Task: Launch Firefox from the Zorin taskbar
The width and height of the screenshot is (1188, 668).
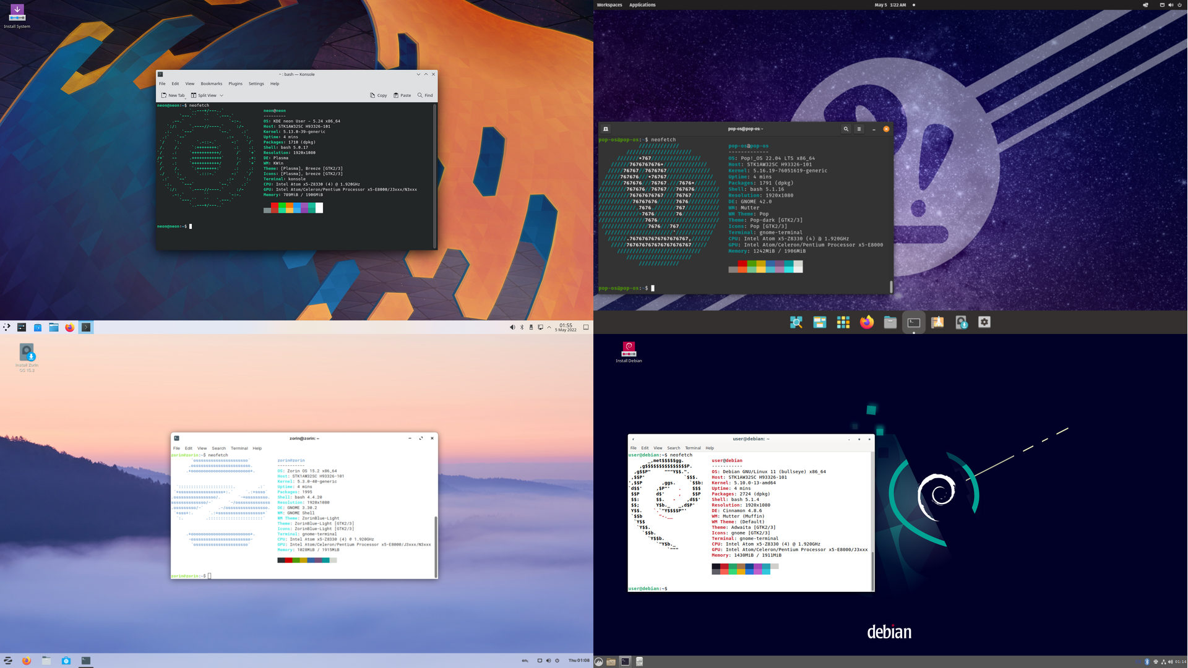Action: click(x=27, y=661)
